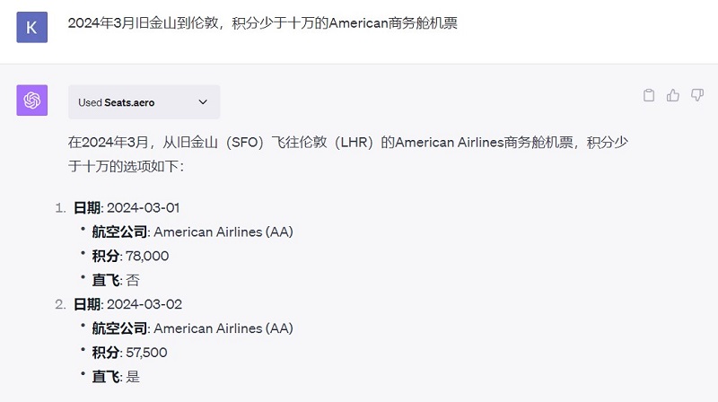The width and height of the screenshot is (718, 402).
Task: Click the 直飞: 是 line
Action: (116, 377)
